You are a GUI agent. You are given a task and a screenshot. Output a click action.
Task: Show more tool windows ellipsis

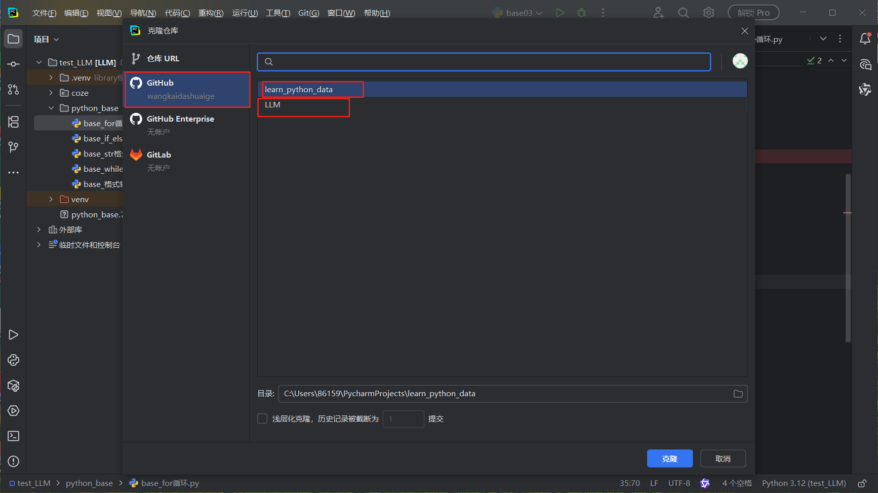pos(14,172)
